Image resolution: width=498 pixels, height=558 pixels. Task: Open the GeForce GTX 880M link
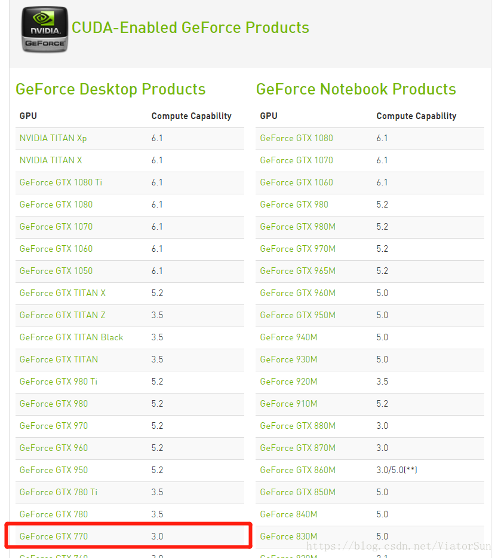[297, 425]
